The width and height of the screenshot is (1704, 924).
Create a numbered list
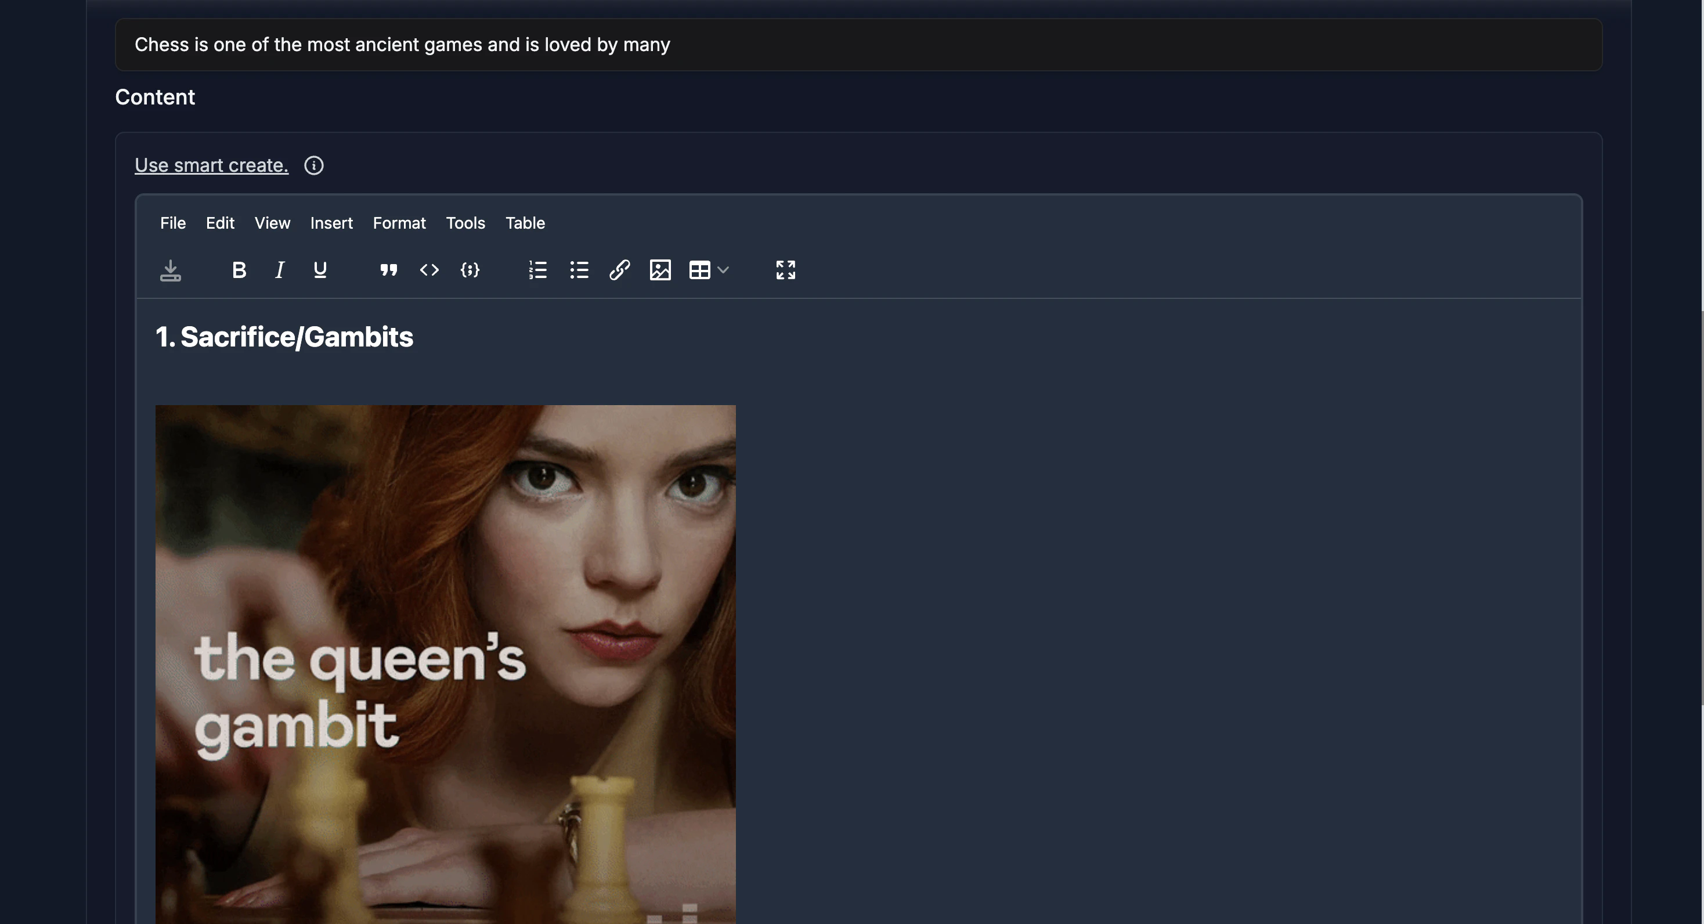pyautogui.click(x=538, y=270)
